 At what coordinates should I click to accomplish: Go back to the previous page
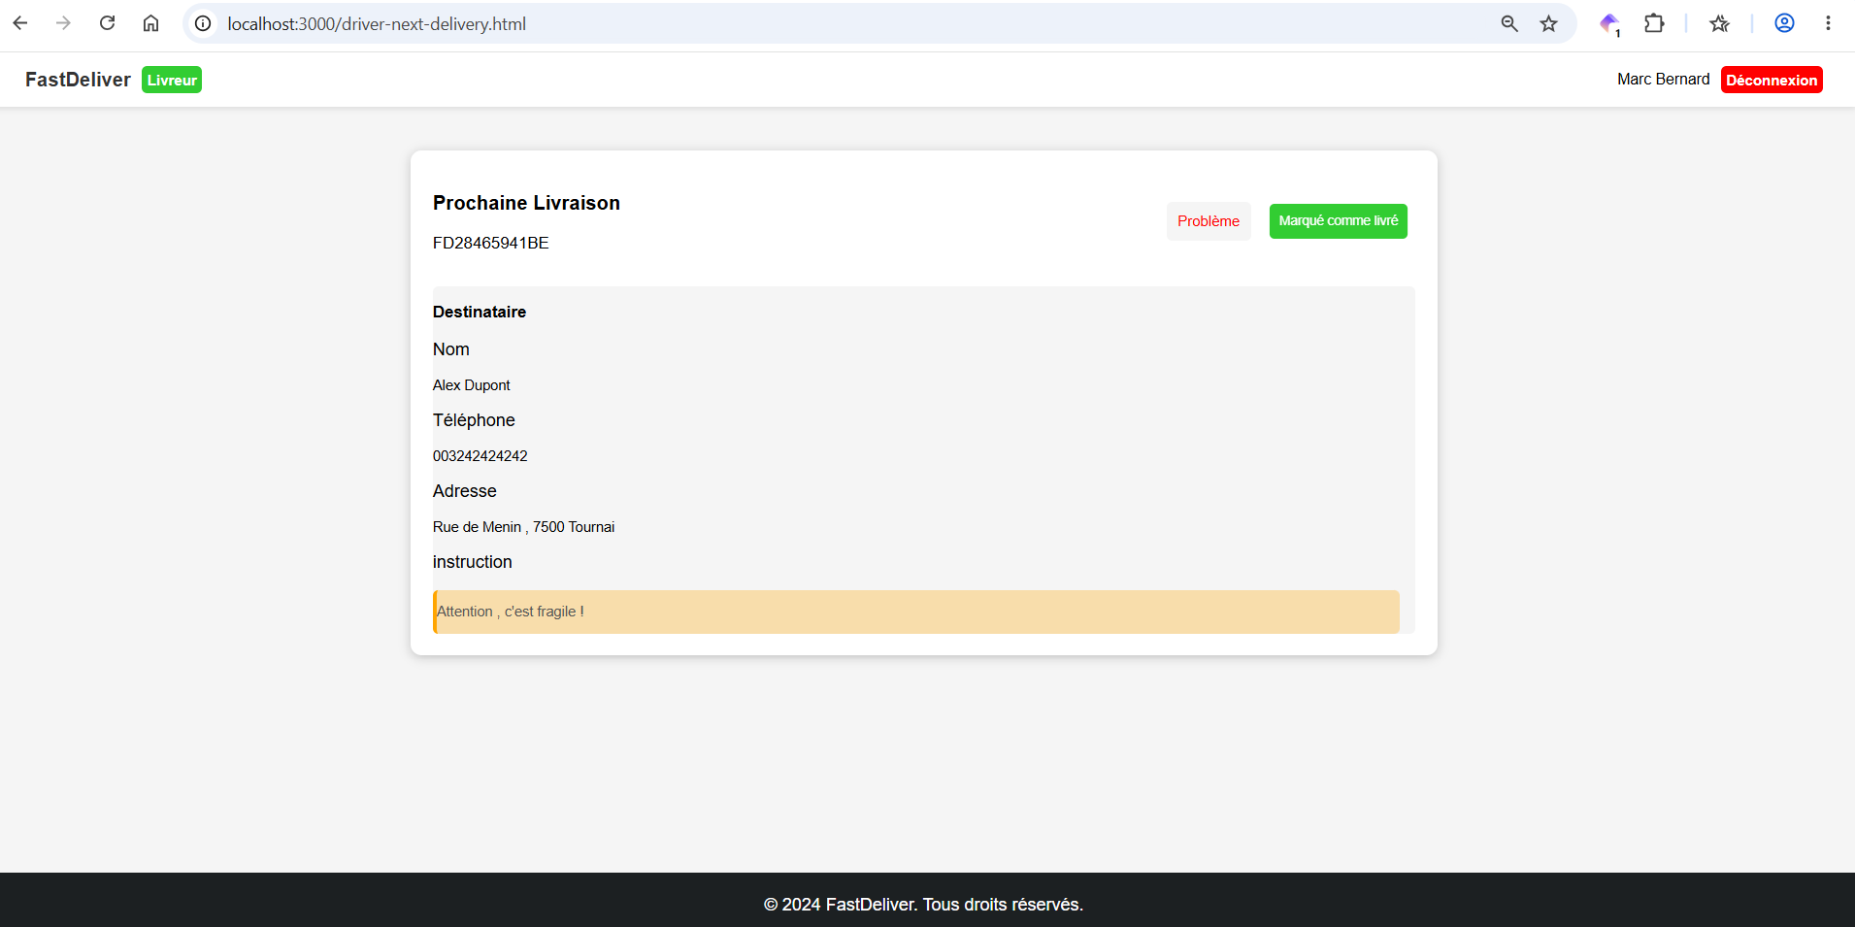pyautogui.click(x=20, y=23)
